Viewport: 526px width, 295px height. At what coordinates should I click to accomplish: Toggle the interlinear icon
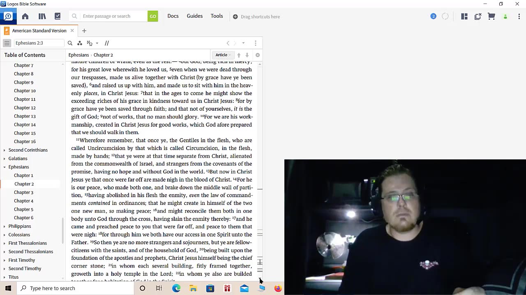click(90, 43)
